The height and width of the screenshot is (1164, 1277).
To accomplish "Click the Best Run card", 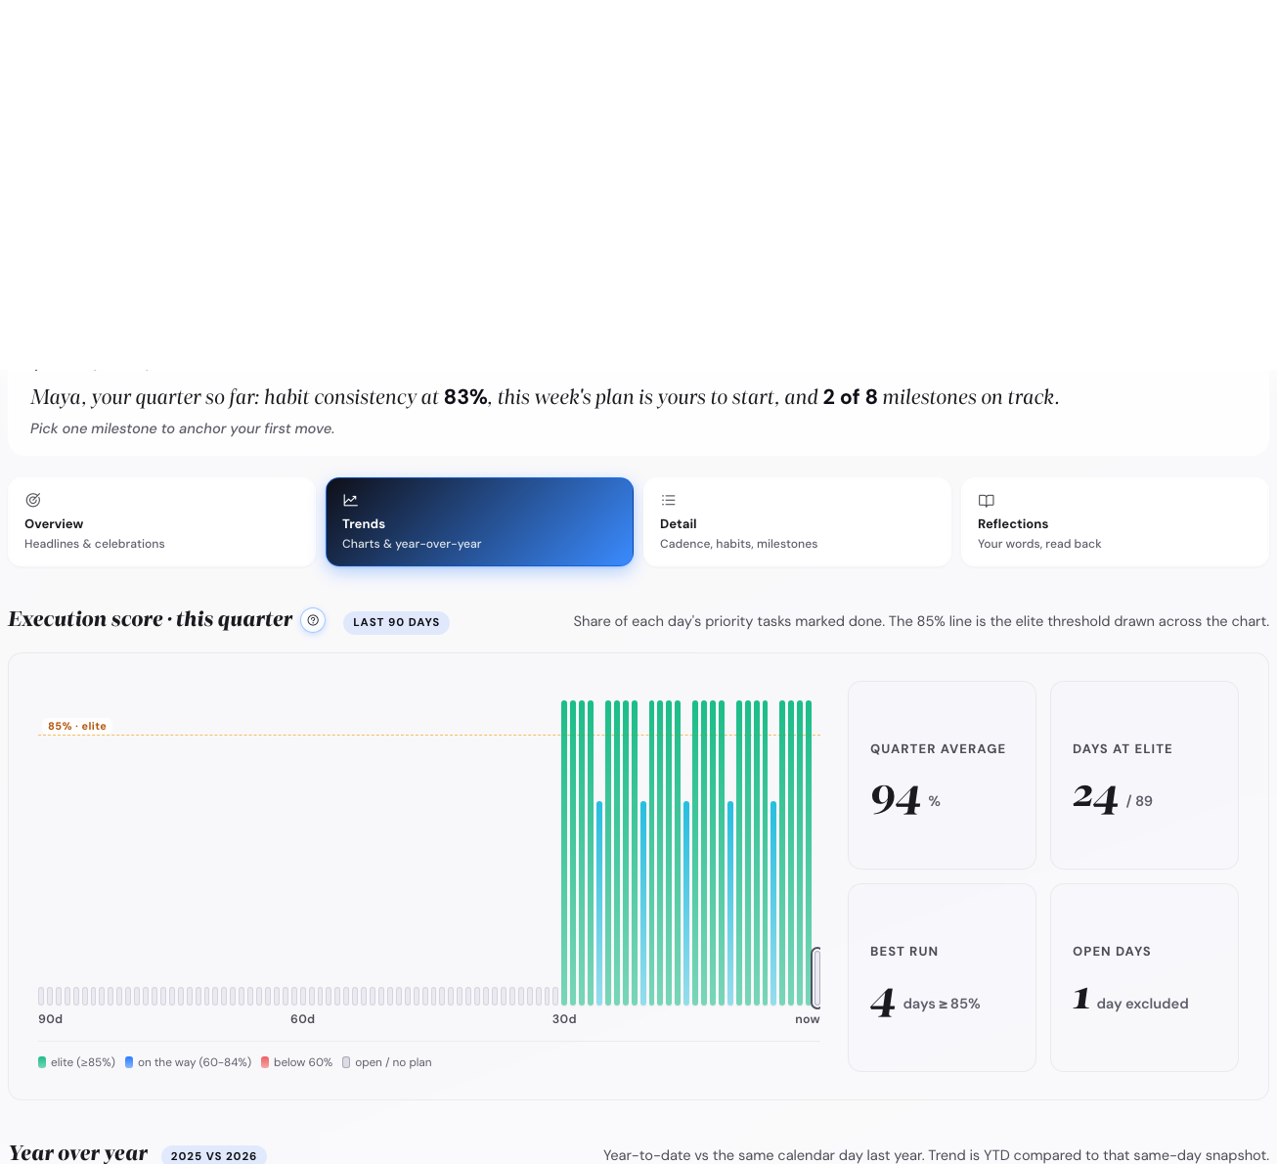I will [x=942, y=977].
